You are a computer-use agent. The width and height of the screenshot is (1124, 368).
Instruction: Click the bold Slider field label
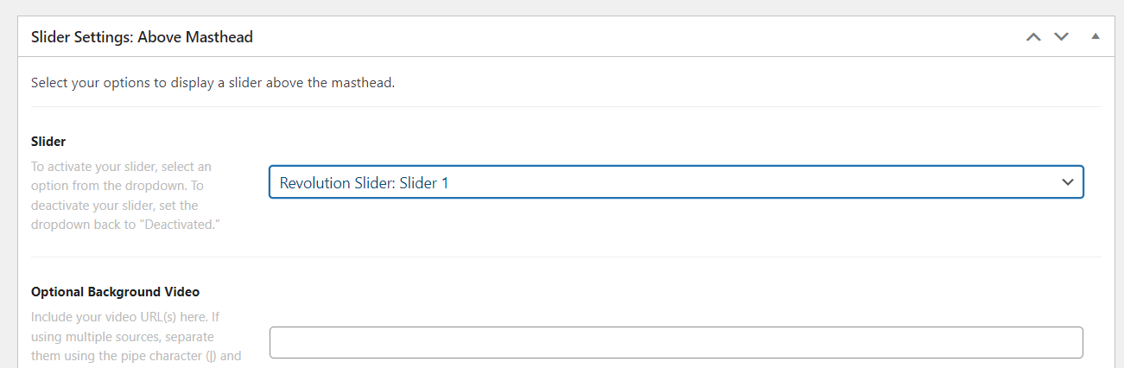[48, 141]
